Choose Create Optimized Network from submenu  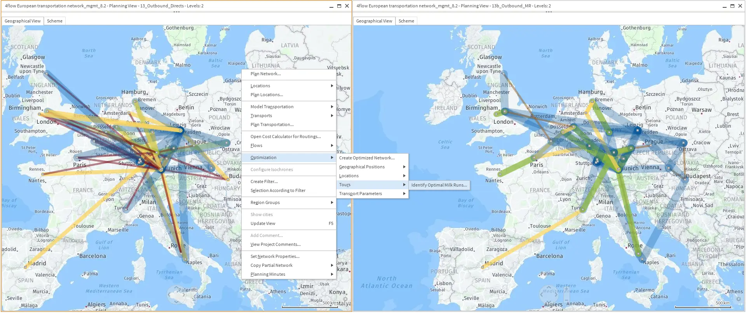point(367,158)
